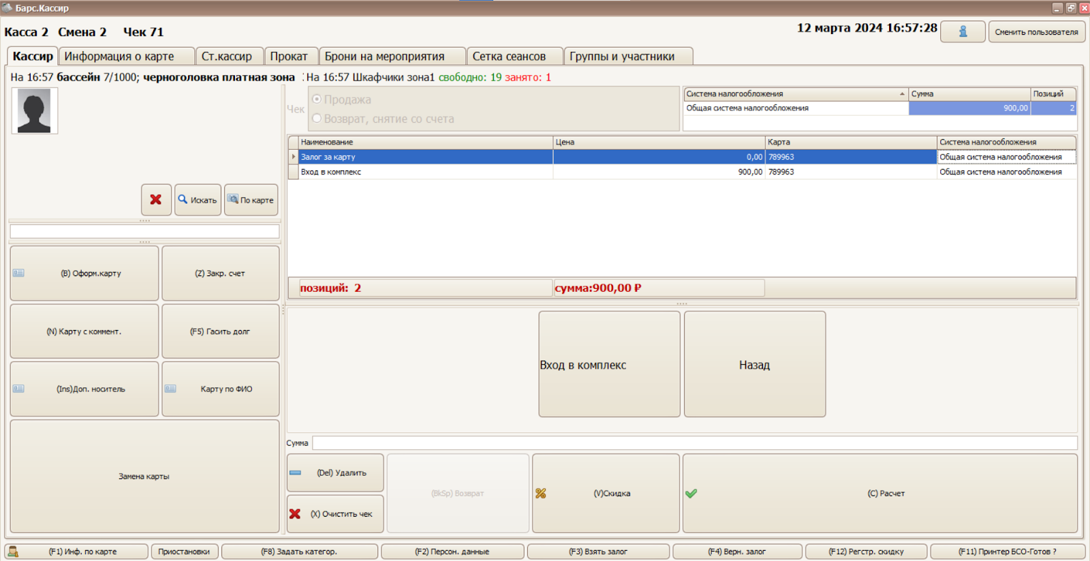Open the Приостановки button
The image size is (1090, 561).
point(184,551)
